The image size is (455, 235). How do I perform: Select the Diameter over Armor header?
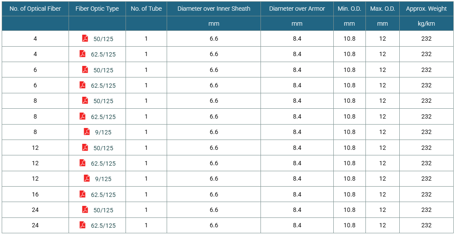click(297, 9)
